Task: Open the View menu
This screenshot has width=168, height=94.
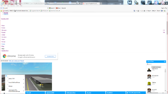Action: [8, 6]
